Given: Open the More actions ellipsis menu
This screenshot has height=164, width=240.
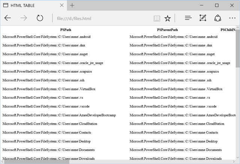Looking at the screenshot, I should pos(232,18).
